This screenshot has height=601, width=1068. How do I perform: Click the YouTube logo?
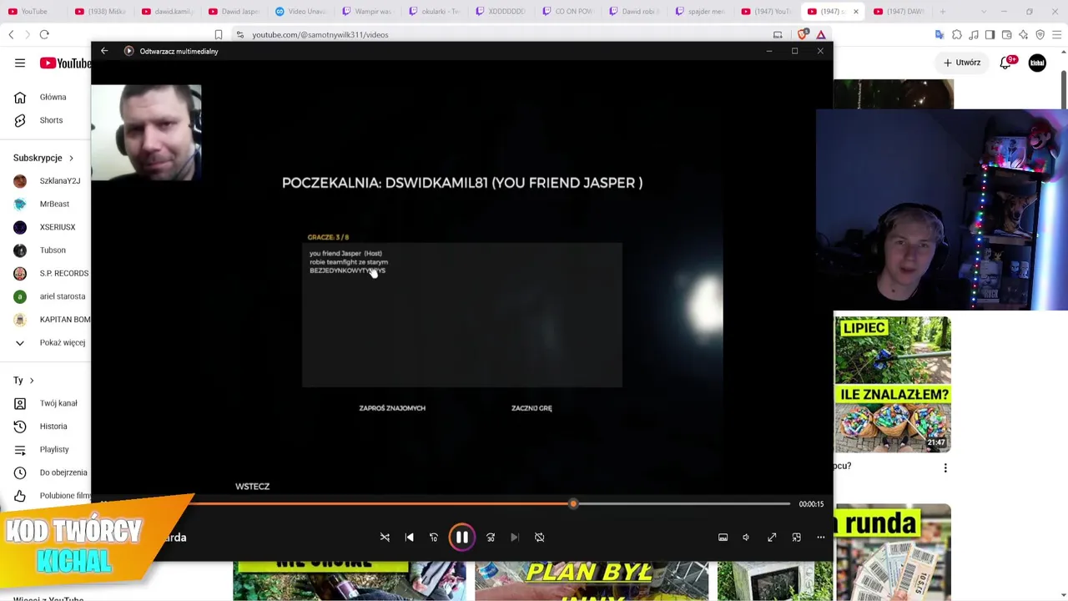[65, 63]
